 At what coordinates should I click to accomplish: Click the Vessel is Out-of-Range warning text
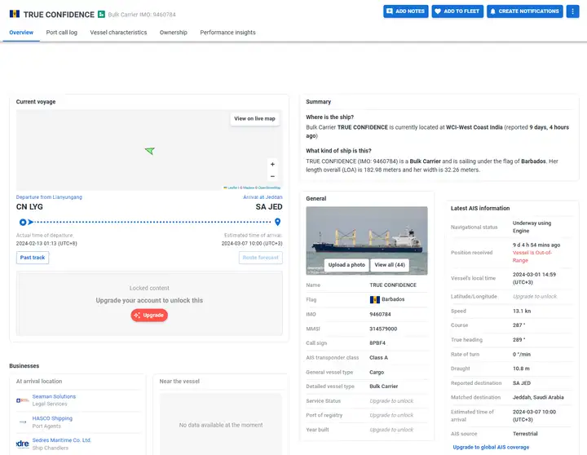(532, 257)
